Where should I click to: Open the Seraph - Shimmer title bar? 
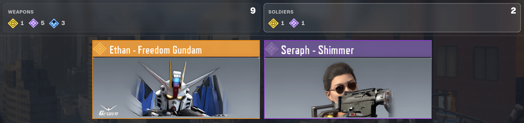348,49
